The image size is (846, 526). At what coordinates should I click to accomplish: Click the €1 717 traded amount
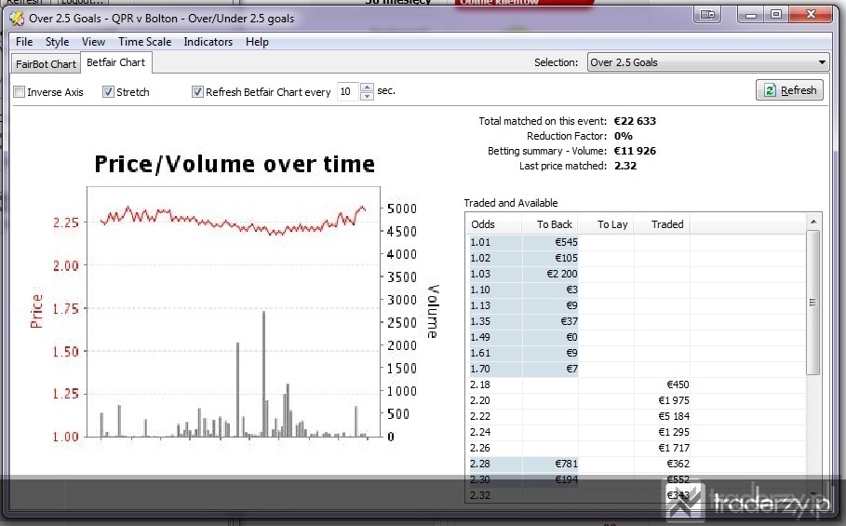[673, 448]
